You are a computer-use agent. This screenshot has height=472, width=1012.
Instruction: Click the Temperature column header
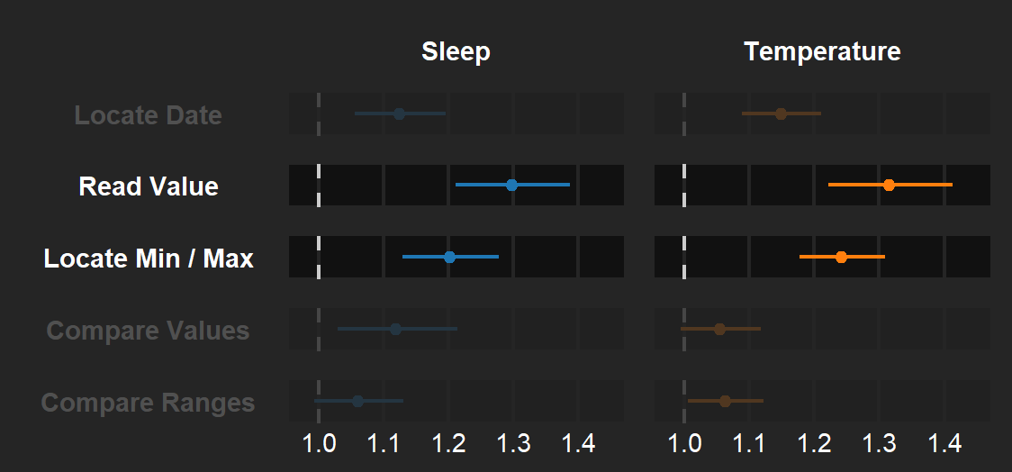click(822, 52)
